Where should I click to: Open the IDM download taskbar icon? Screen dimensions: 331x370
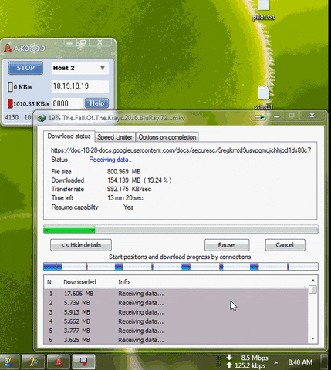pyautogui.click(x=83, y=362)
